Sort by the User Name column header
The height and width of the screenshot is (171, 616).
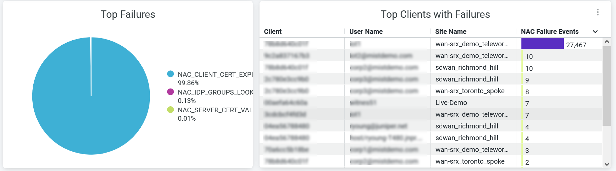pyautogui.click(x=366, y=32)
